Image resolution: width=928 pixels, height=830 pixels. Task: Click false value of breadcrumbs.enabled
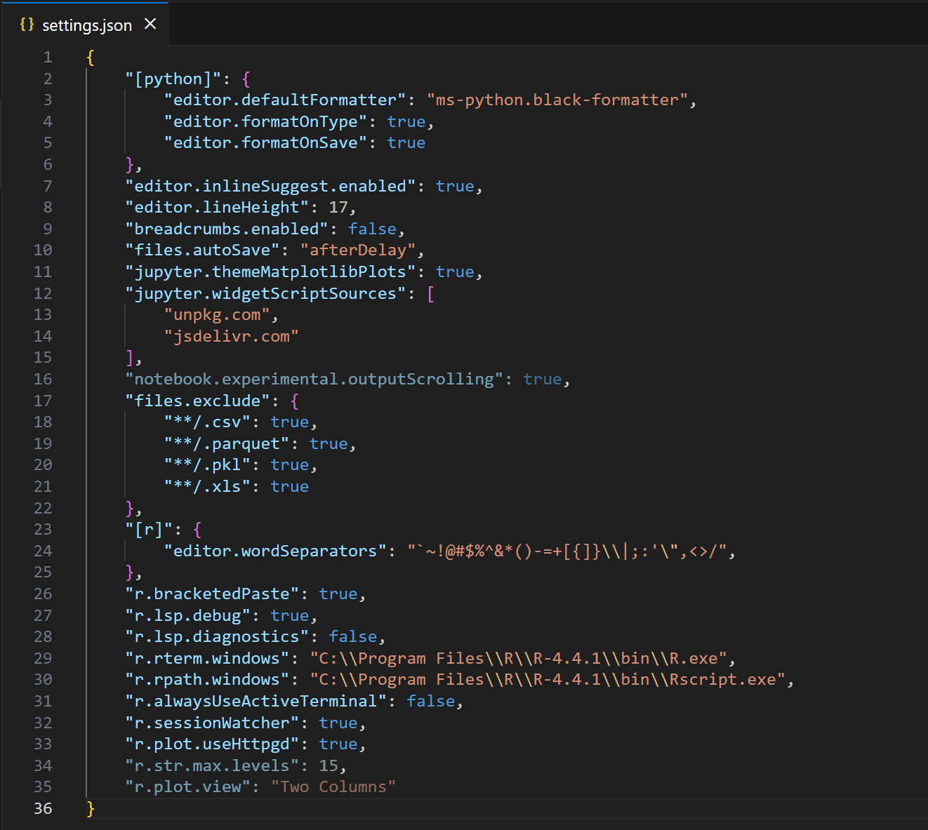372,229
